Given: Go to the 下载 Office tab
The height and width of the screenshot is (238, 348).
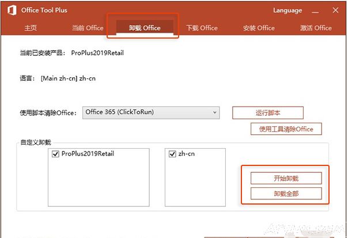Looking at the screenshot, I should (x=202, y=28).
